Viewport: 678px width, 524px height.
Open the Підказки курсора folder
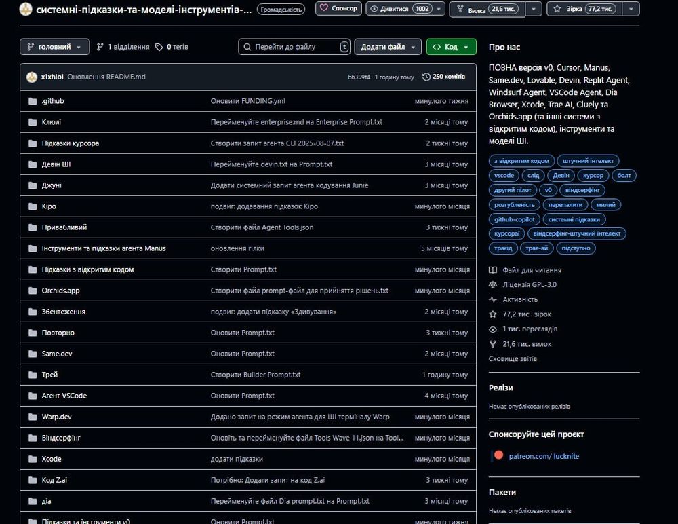click(x=71, y=143)
